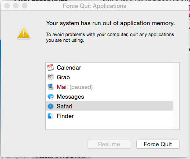Click empty space below Finder in list
The height and width of the screenshot is (159, 190).
[x=109, y=125]
